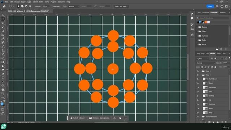231x130 pixels.
Task: Go to Photoshop Home screen
Action: click(x=4, y=6)
